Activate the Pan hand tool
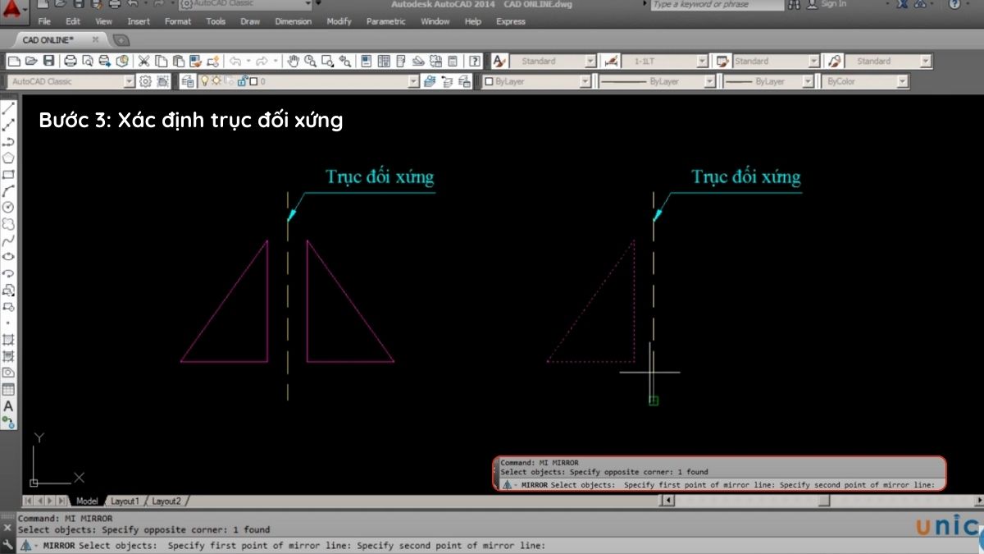This screenshot has width=984, height=554. [x=294, y=61]
